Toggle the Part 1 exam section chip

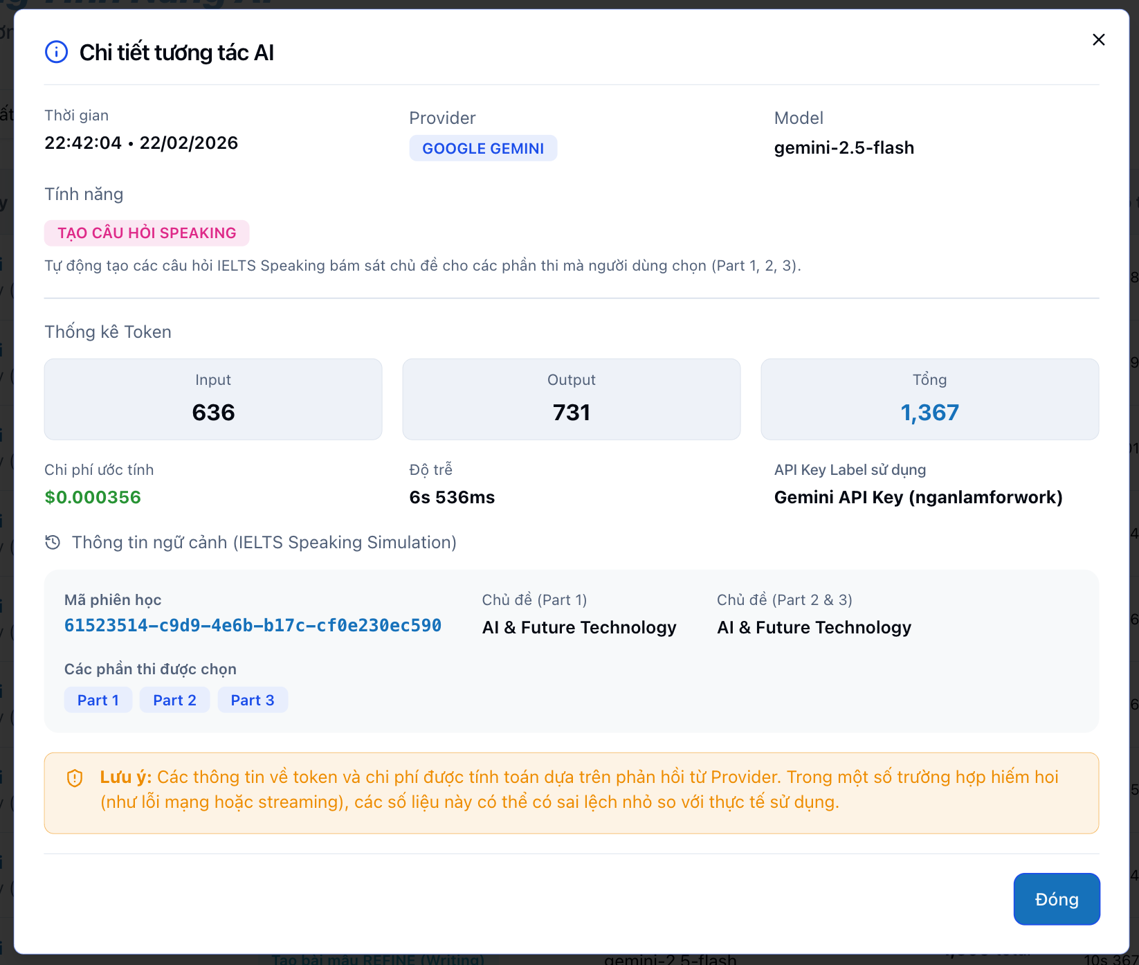[x=98, y=699]
